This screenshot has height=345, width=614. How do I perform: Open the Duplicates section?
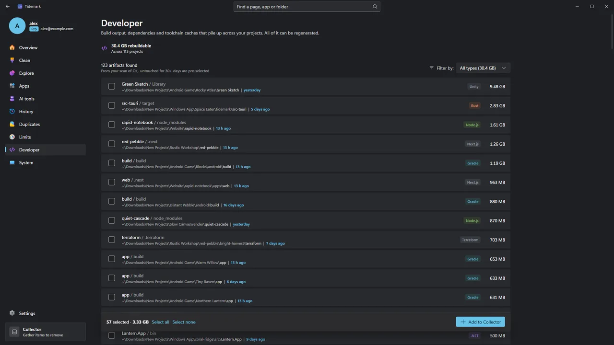(x=45, y=124)
